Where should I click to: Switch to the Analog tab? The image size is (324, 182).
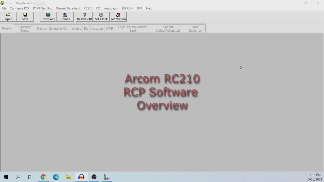point(76,29)
